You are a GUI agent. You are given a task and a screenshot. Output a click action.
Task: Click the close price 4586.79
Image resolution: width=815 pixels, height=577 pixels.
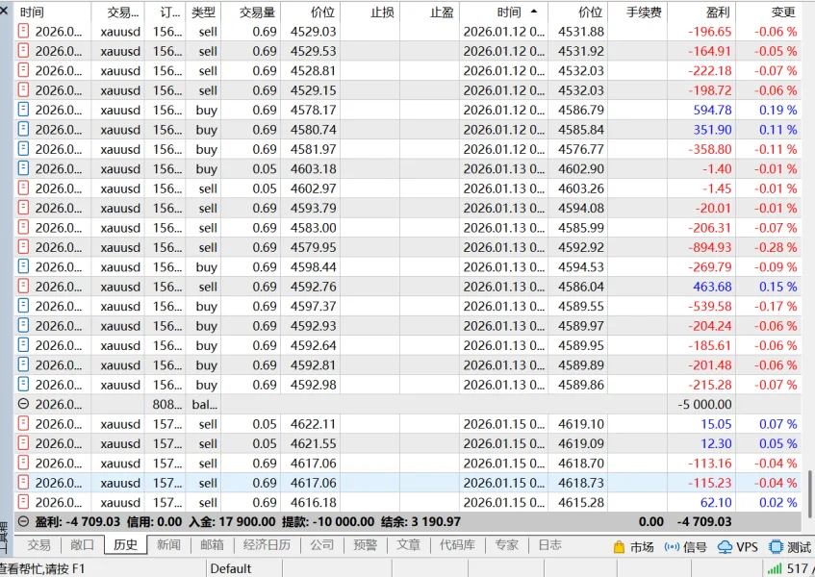(x=581, y=110)
